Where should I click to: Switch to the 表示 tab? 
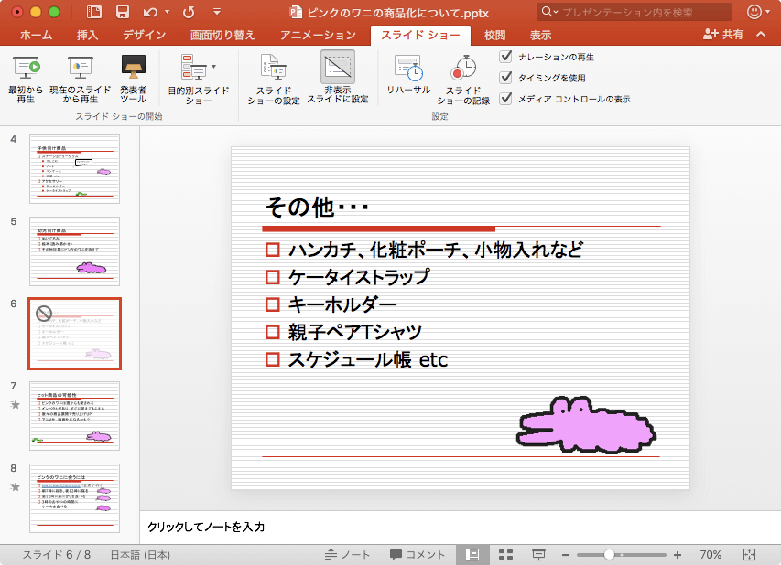pos(540,35)
